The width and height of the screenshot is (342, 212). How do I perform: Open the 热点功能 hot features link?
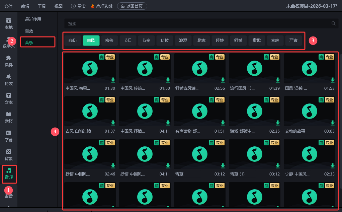pos(102,6)
